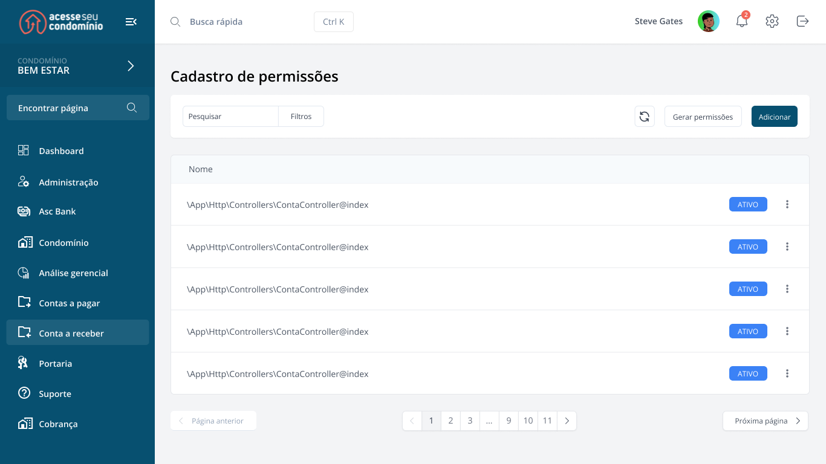
Task: Click the Análise gerencial chart icon
Action: pos(24,272)
